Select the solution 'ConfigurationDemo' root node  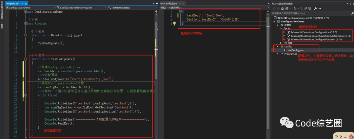[303, 18]
